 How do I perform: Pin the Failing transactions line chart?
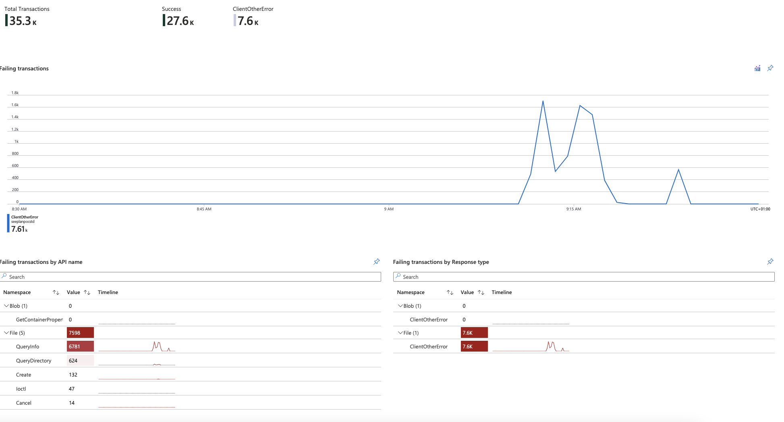[770, 68]
